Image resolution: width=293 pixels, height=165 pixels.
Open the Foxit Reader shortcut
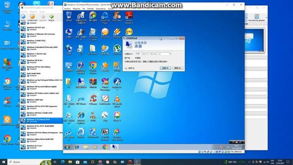(105, 100)
